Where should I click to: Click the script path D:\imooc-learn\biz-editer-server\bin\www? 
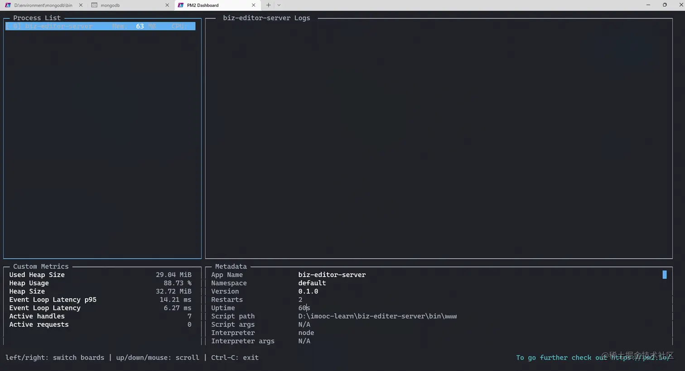(377, 316)
